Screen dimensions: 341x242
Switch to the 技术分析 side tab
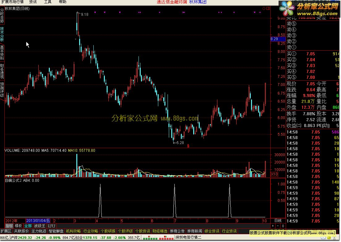pyautogui.click(x=2, y=34)
